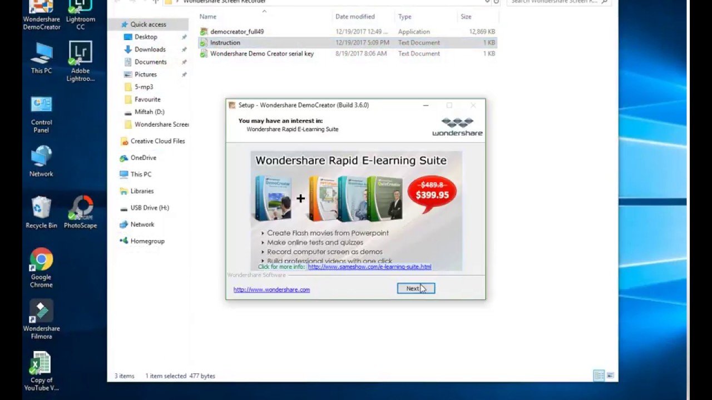
Task: Open the Documents folder in the navigation pane
Action: [x=150, y=62]
